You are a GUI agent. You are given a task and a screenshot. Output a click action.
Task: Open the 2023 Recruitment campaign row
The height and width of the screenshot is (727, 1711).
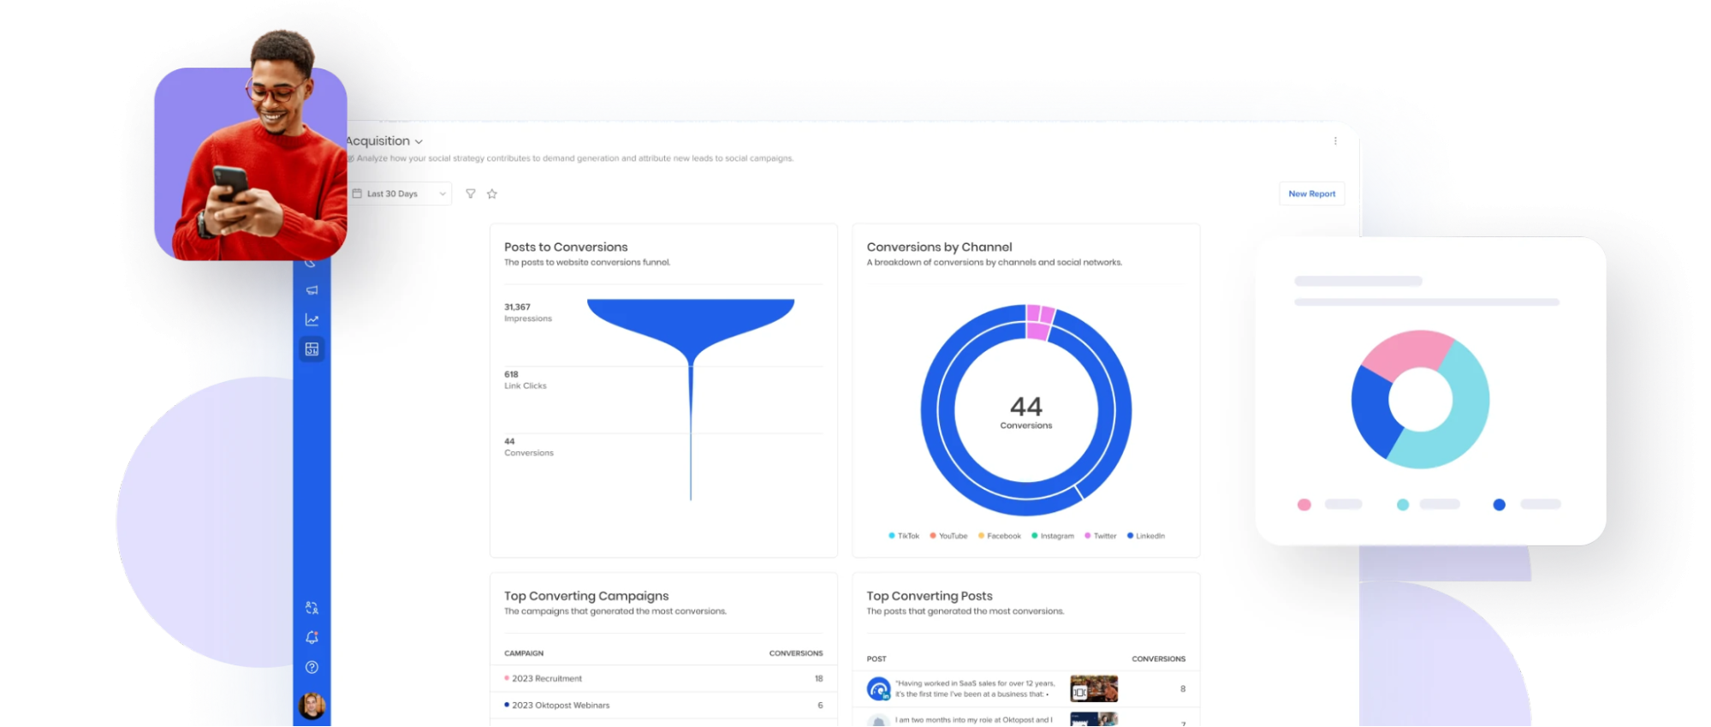(x=547, y=678)
